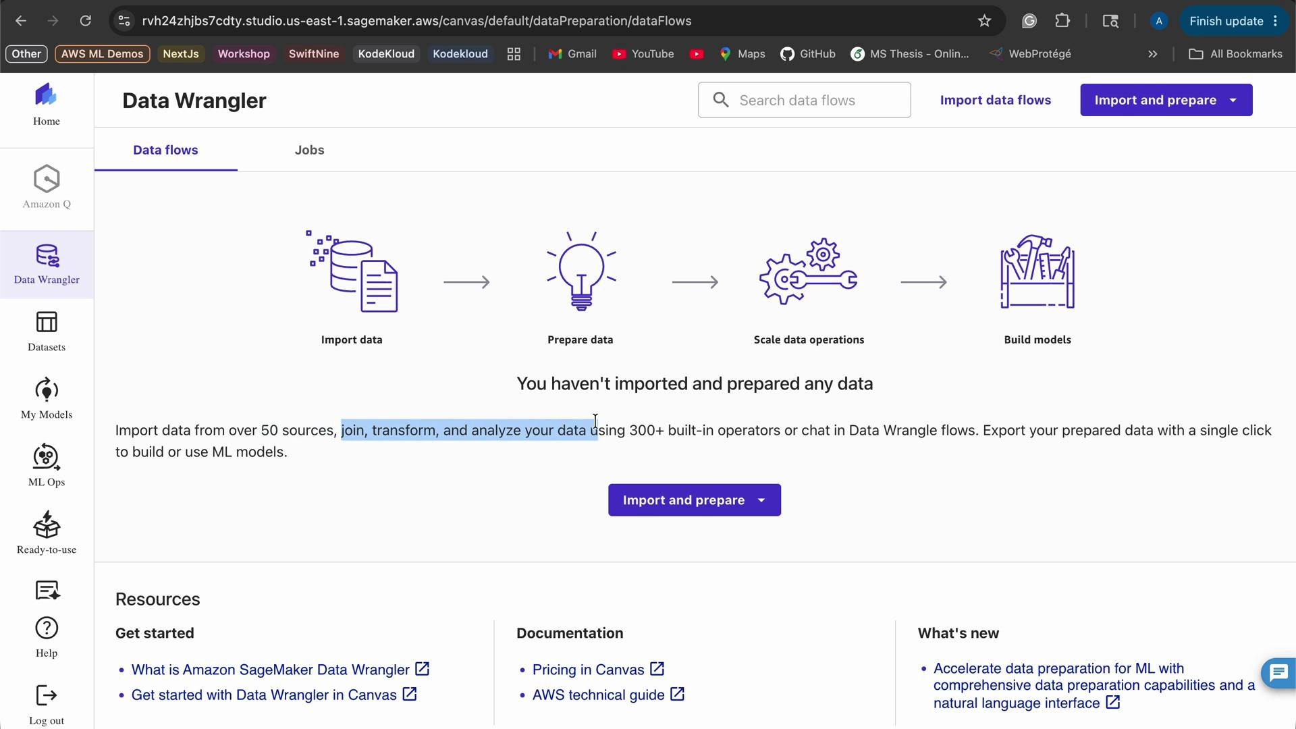Open the SwiftNine bookmark folder

coord(314,54)
